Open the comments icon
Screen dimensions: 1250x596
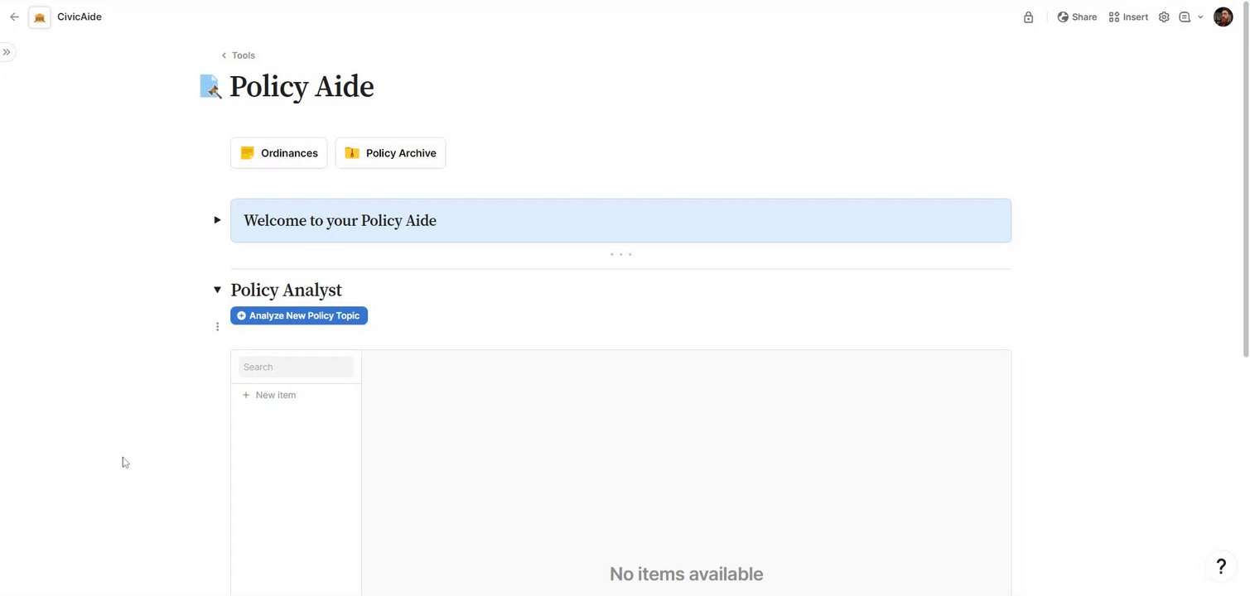pos(1185,17)
